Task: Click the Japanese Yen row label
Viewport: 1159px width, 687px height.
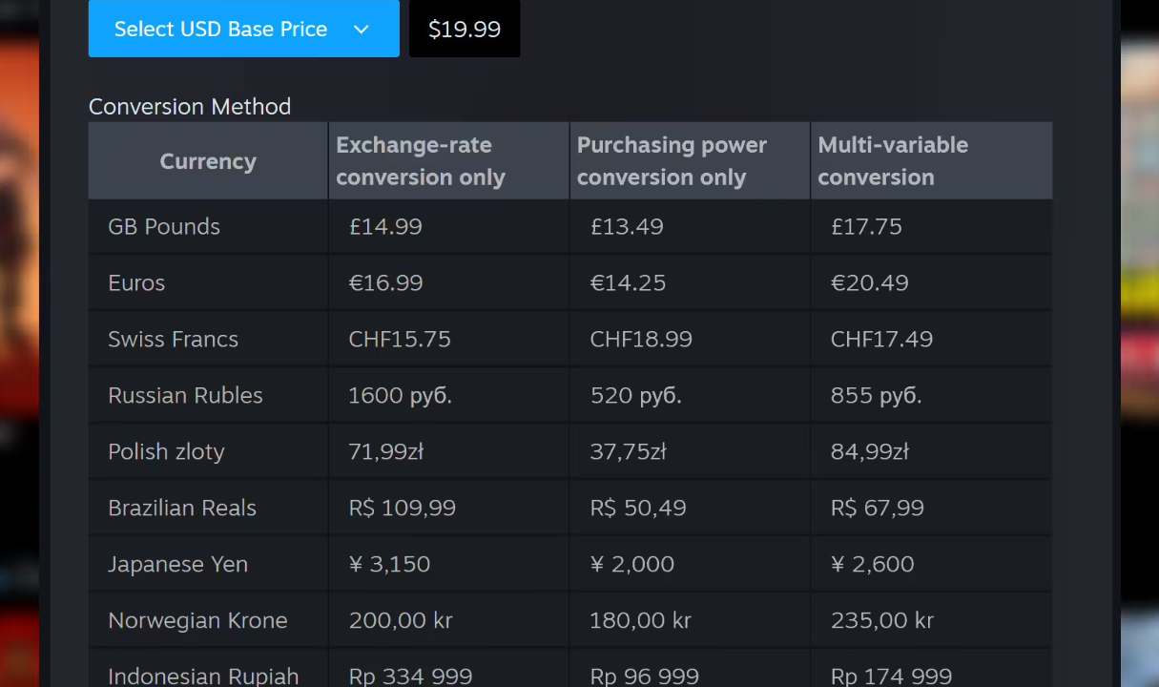Action: click(177, 565)
